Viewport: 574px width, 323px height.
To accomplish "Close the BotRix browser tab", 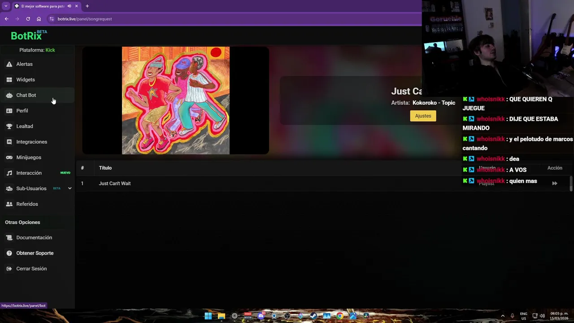I will [76, 6].
